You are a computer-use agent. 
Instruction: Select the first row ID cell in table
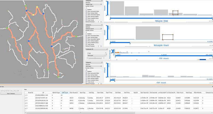[x=43, y=95]
